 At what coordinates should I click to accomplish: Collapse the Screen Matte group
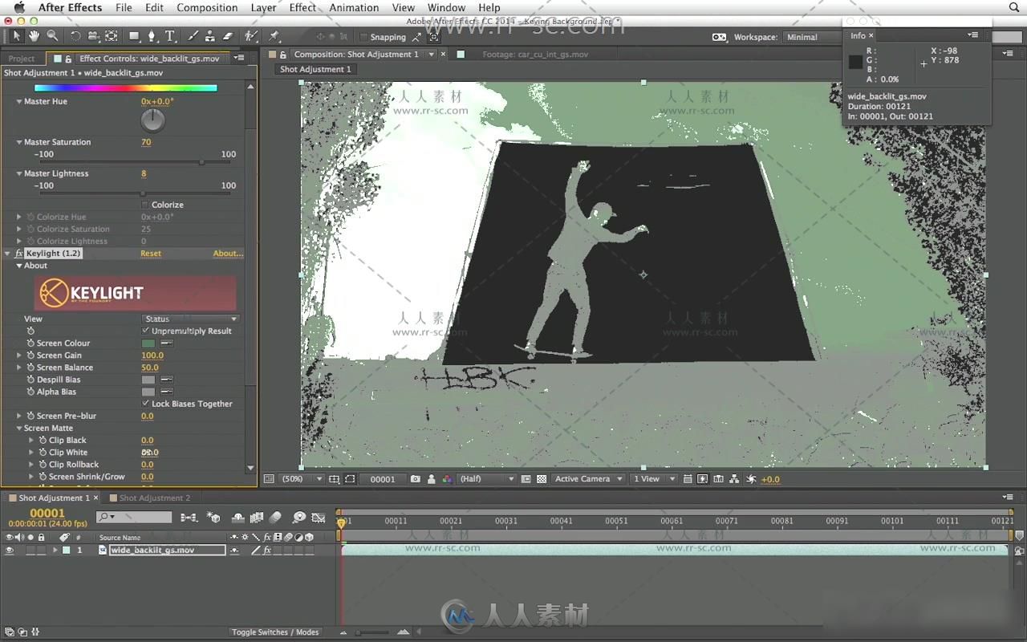(x=19, y=429)
